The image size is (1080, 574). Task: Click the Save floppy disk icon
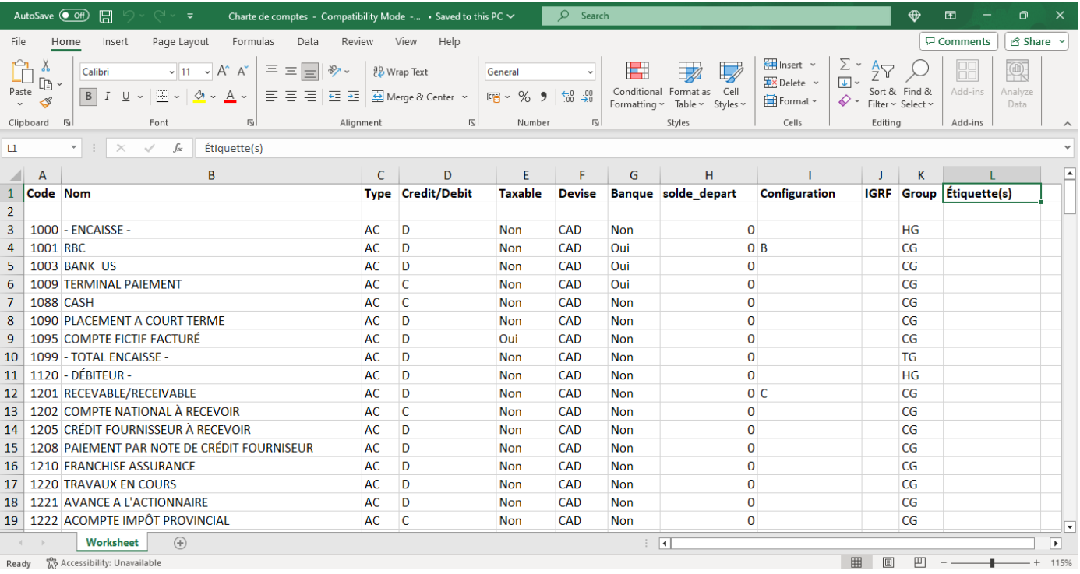pos(106,16)
